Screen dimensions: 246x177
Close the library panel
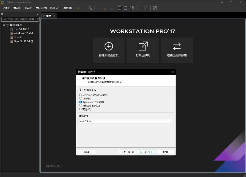pos(38,14)
